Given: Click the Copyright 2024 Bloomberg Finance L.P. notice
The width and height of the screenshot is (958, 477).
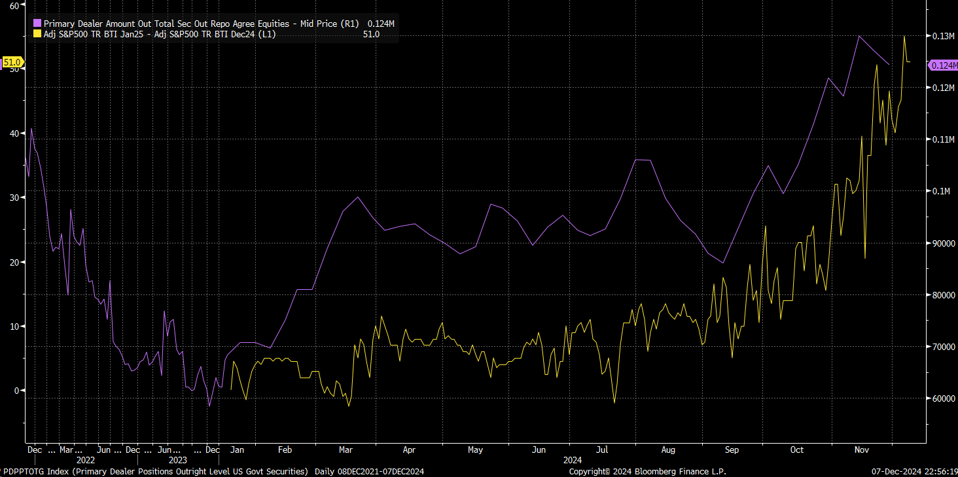Looking at the screenshot, I should (x=647, y=471).
